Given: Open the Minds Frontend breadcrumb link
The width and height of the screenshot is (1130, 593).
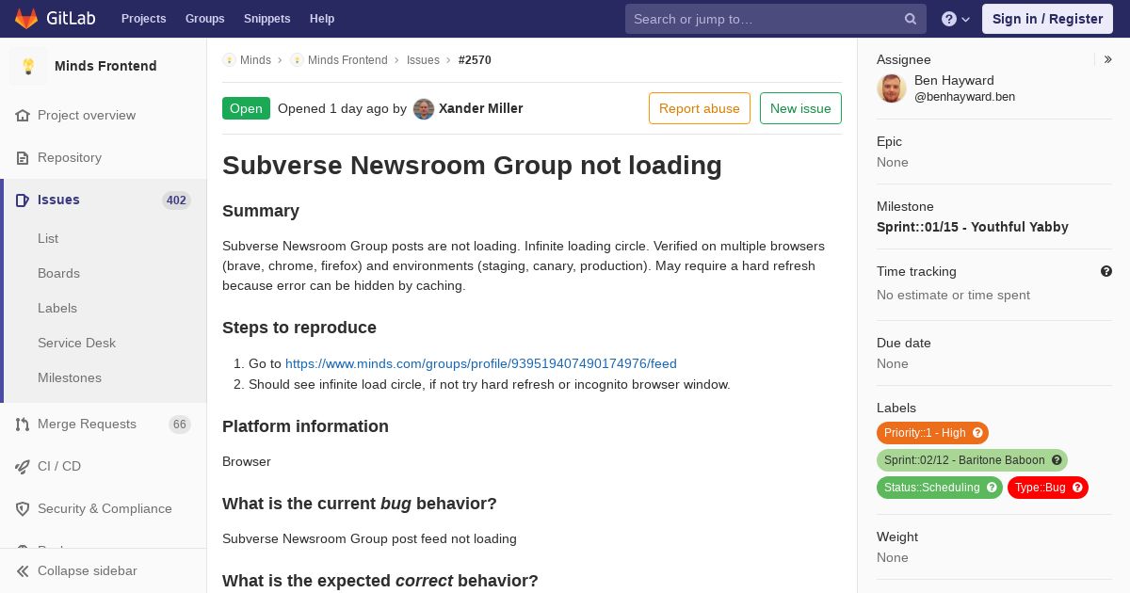Looking at the screenshot, I should point(347,60).
